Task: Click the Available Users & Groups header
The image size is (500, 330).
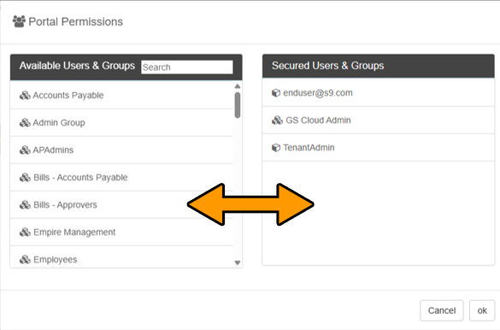Action: [77, 66]
